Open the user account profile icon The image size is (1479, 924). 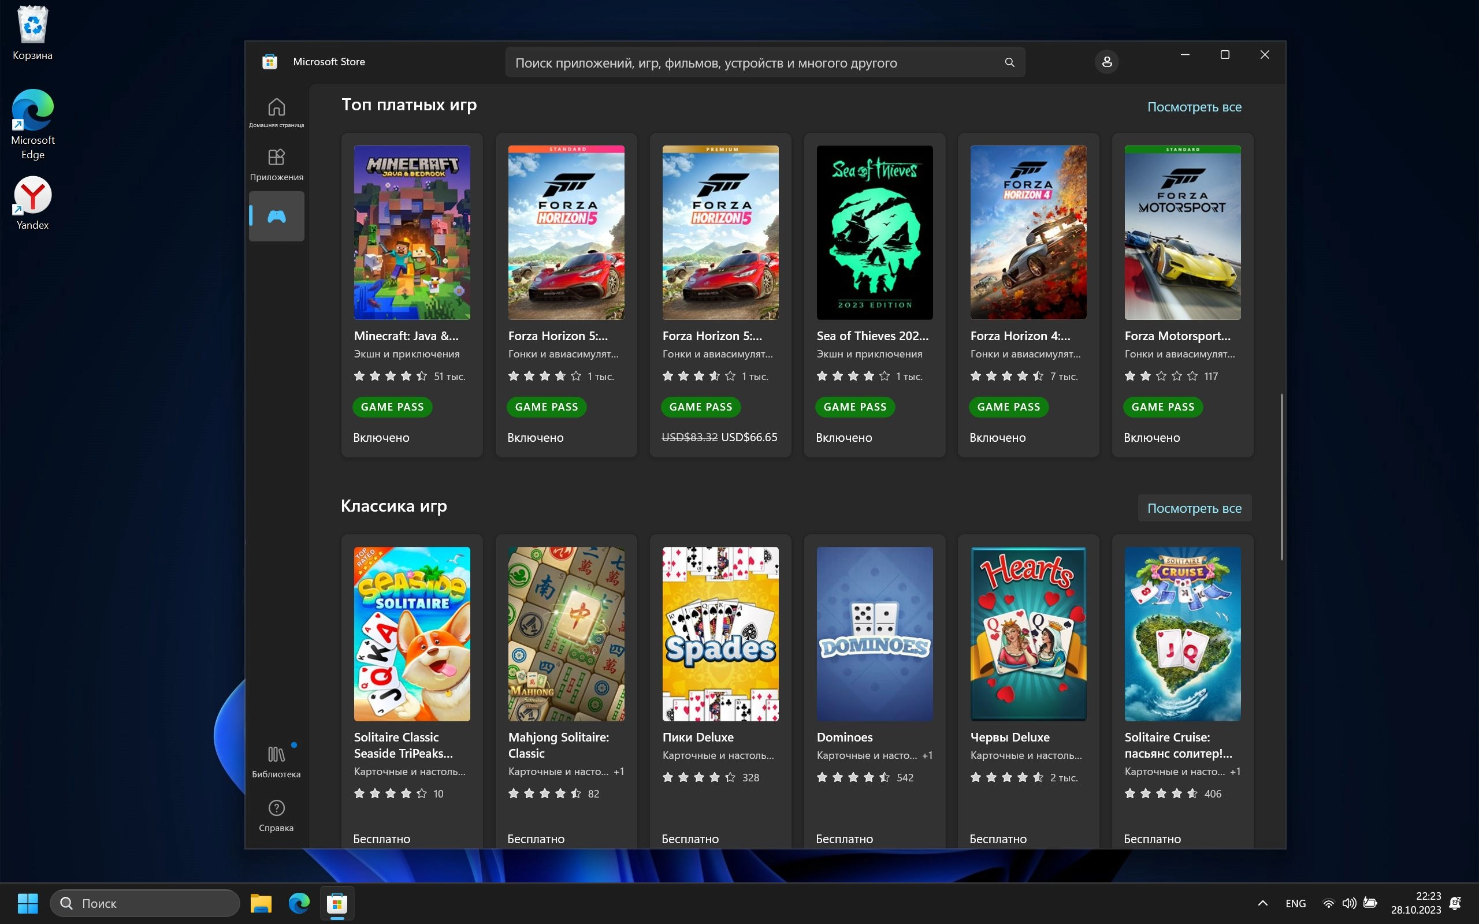[1106, 62]
